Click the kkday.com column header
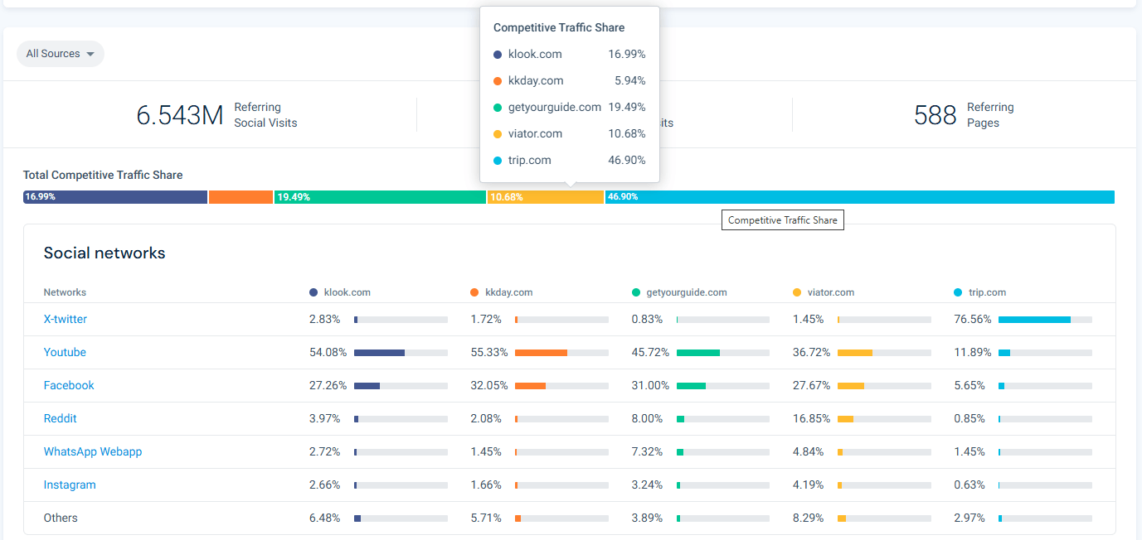The width and height of the screenshot is (1142, 540). pos(501,292)
